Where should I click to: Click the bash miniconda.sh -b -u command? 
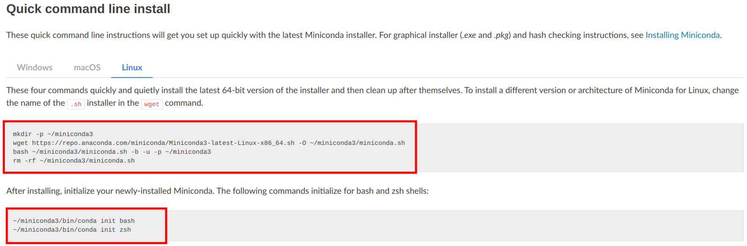click(x=112, y=152)
